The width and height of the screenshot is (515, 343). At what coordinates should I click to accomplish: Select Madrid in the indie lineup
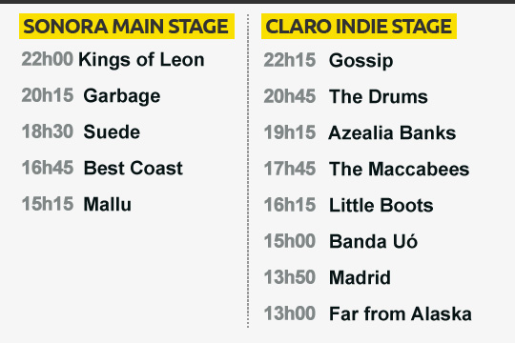click(360, 277)
